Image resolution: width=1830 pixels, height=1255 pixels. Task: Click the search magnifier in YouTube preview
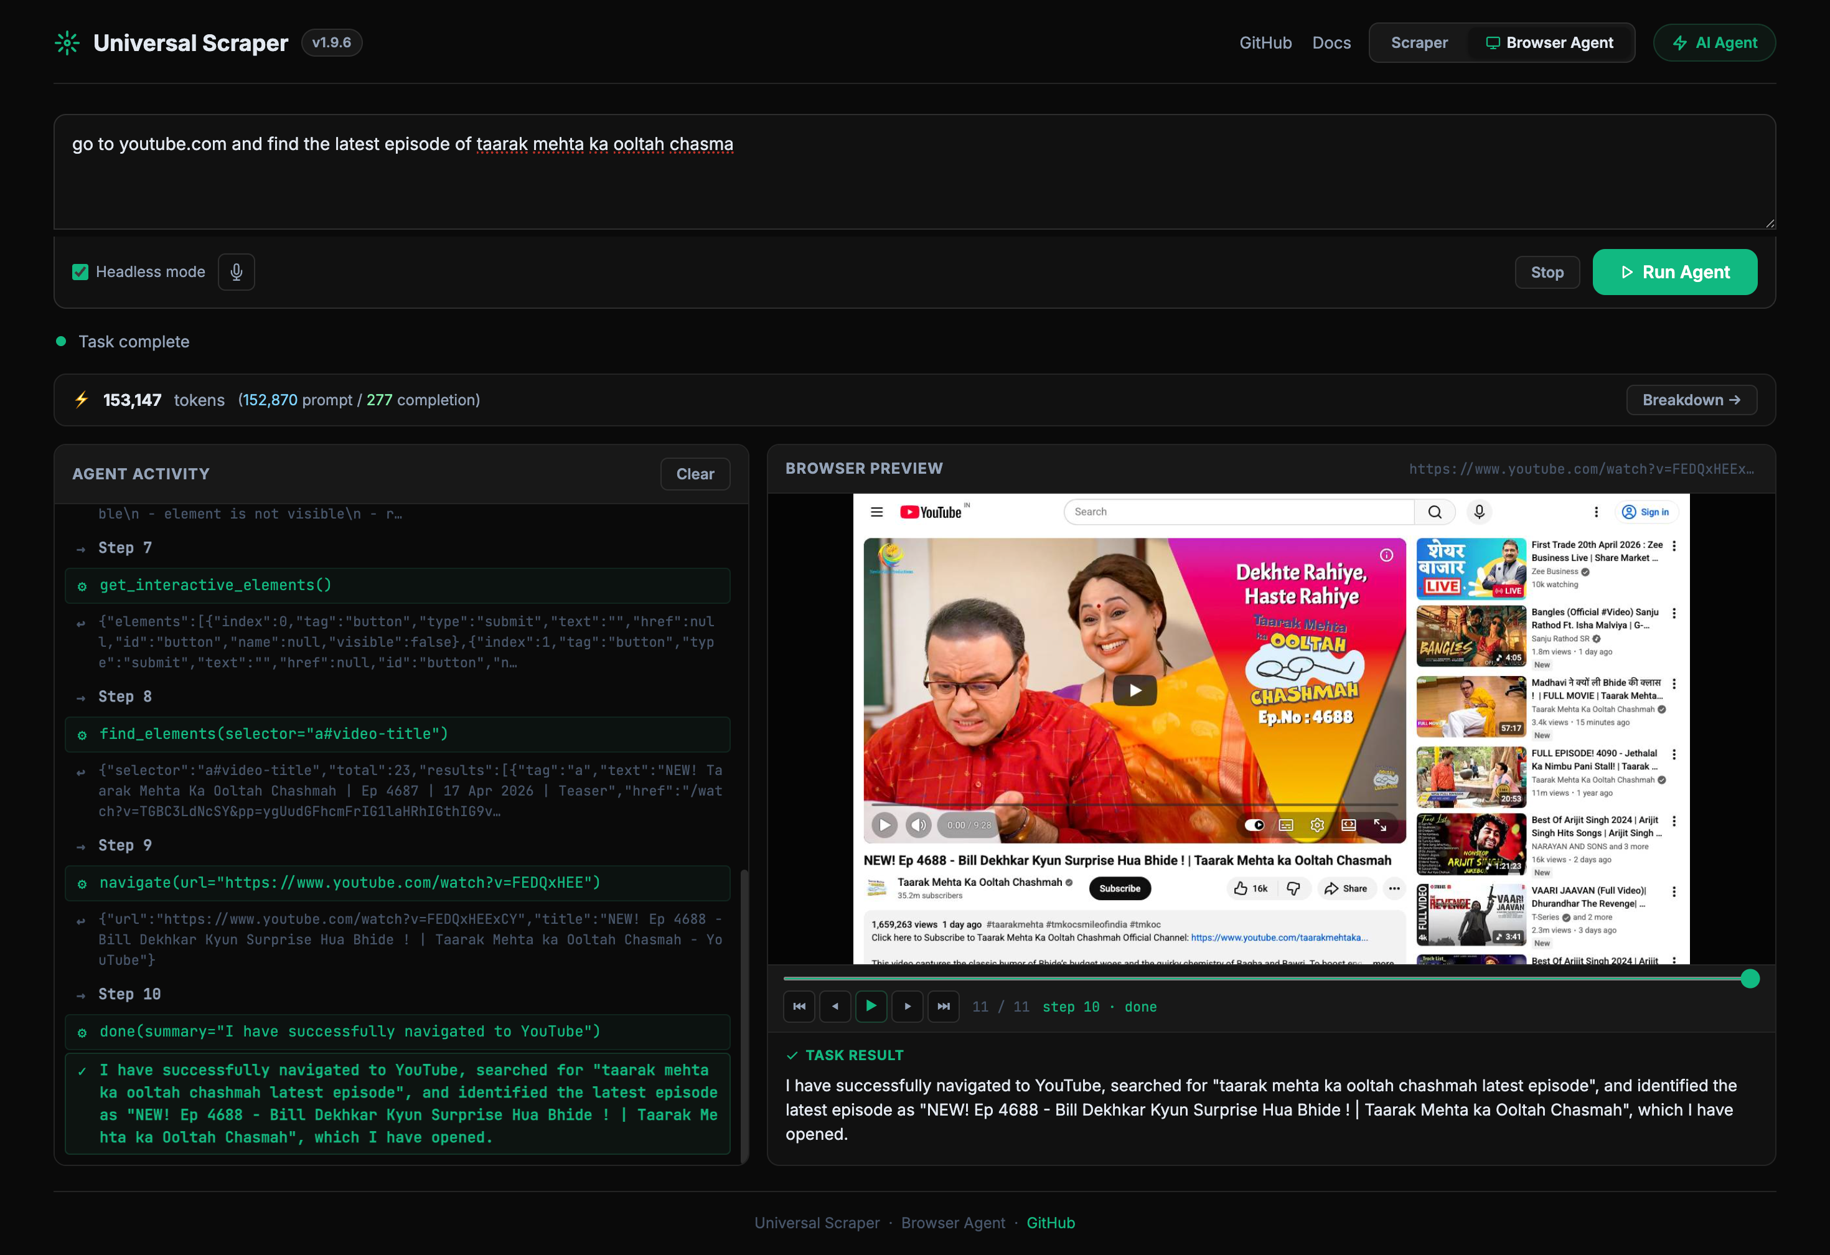coord(1435,512)
